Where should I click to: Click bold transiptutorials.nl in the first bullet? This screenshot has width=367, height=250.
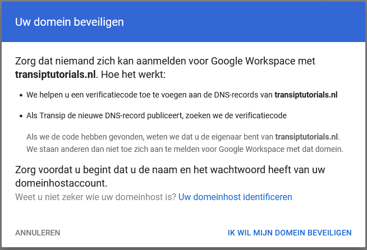click(x=306, y=95)
